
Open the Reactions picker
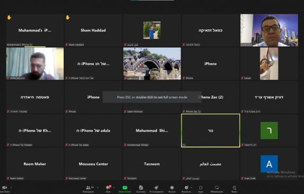(186, 188)
